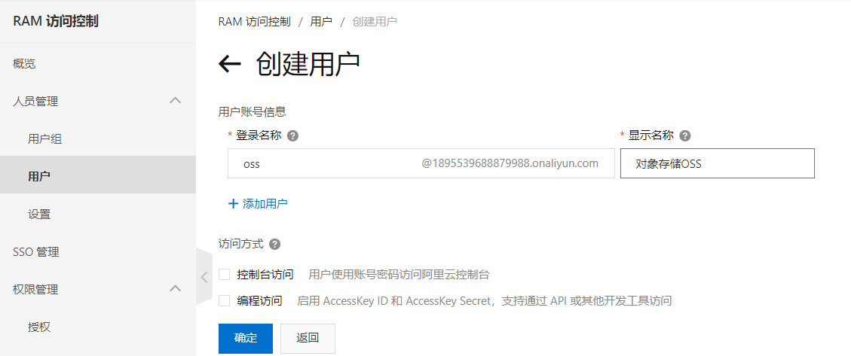Screen dimensions: 851x356
Task: Enable the 编程访问 checkbox
Action: pyautogui.click(x=224, y=301)
